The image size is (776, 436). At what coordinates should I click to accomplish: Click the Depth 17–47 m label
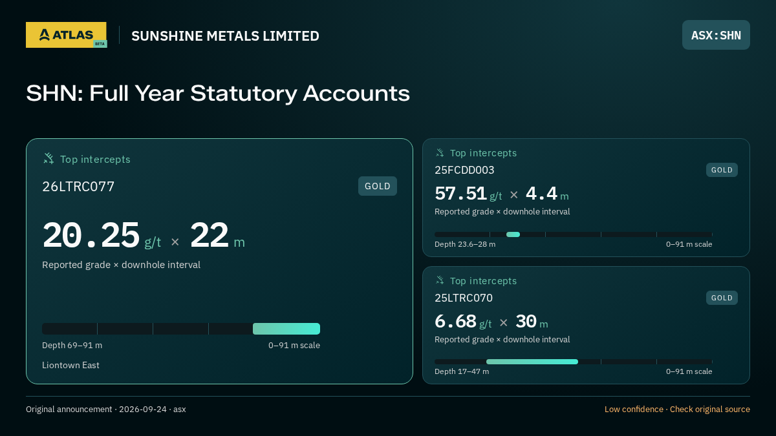pos(462,371)
